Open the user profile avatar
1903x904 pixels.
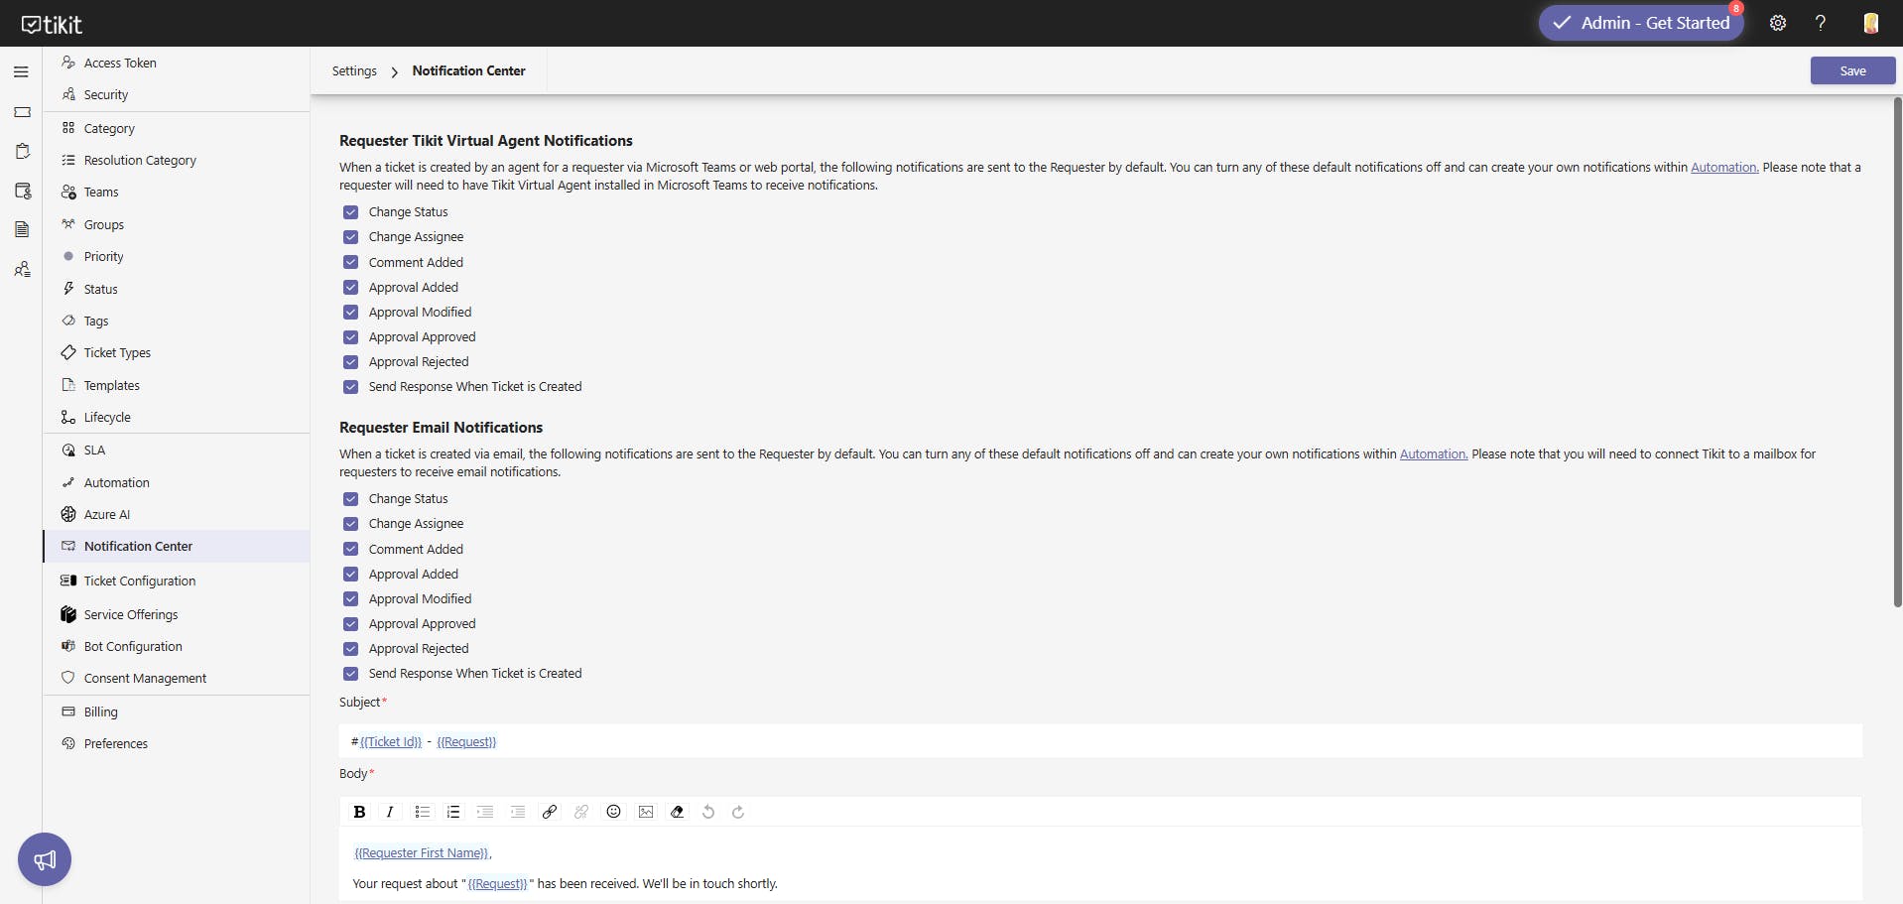click(x=1870, y=23)
